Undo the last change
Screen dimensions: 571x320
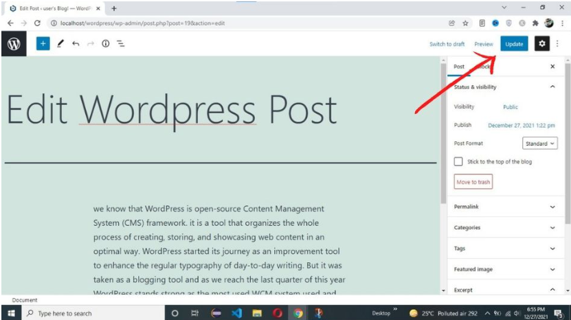point(76,44)
